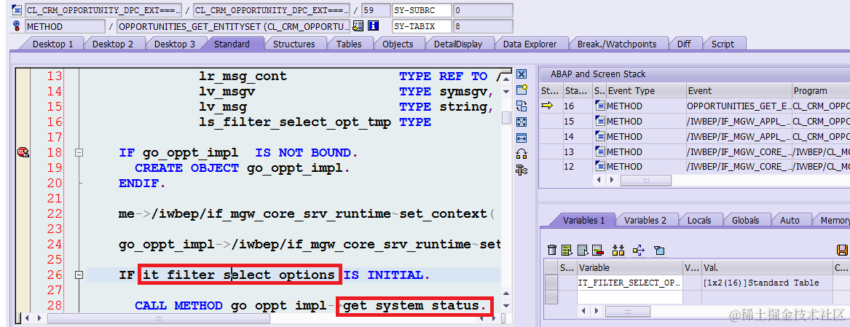Click the orange floppy-disk save icon
The width and height of the screenshot is (850, 327).
point(842,250)
